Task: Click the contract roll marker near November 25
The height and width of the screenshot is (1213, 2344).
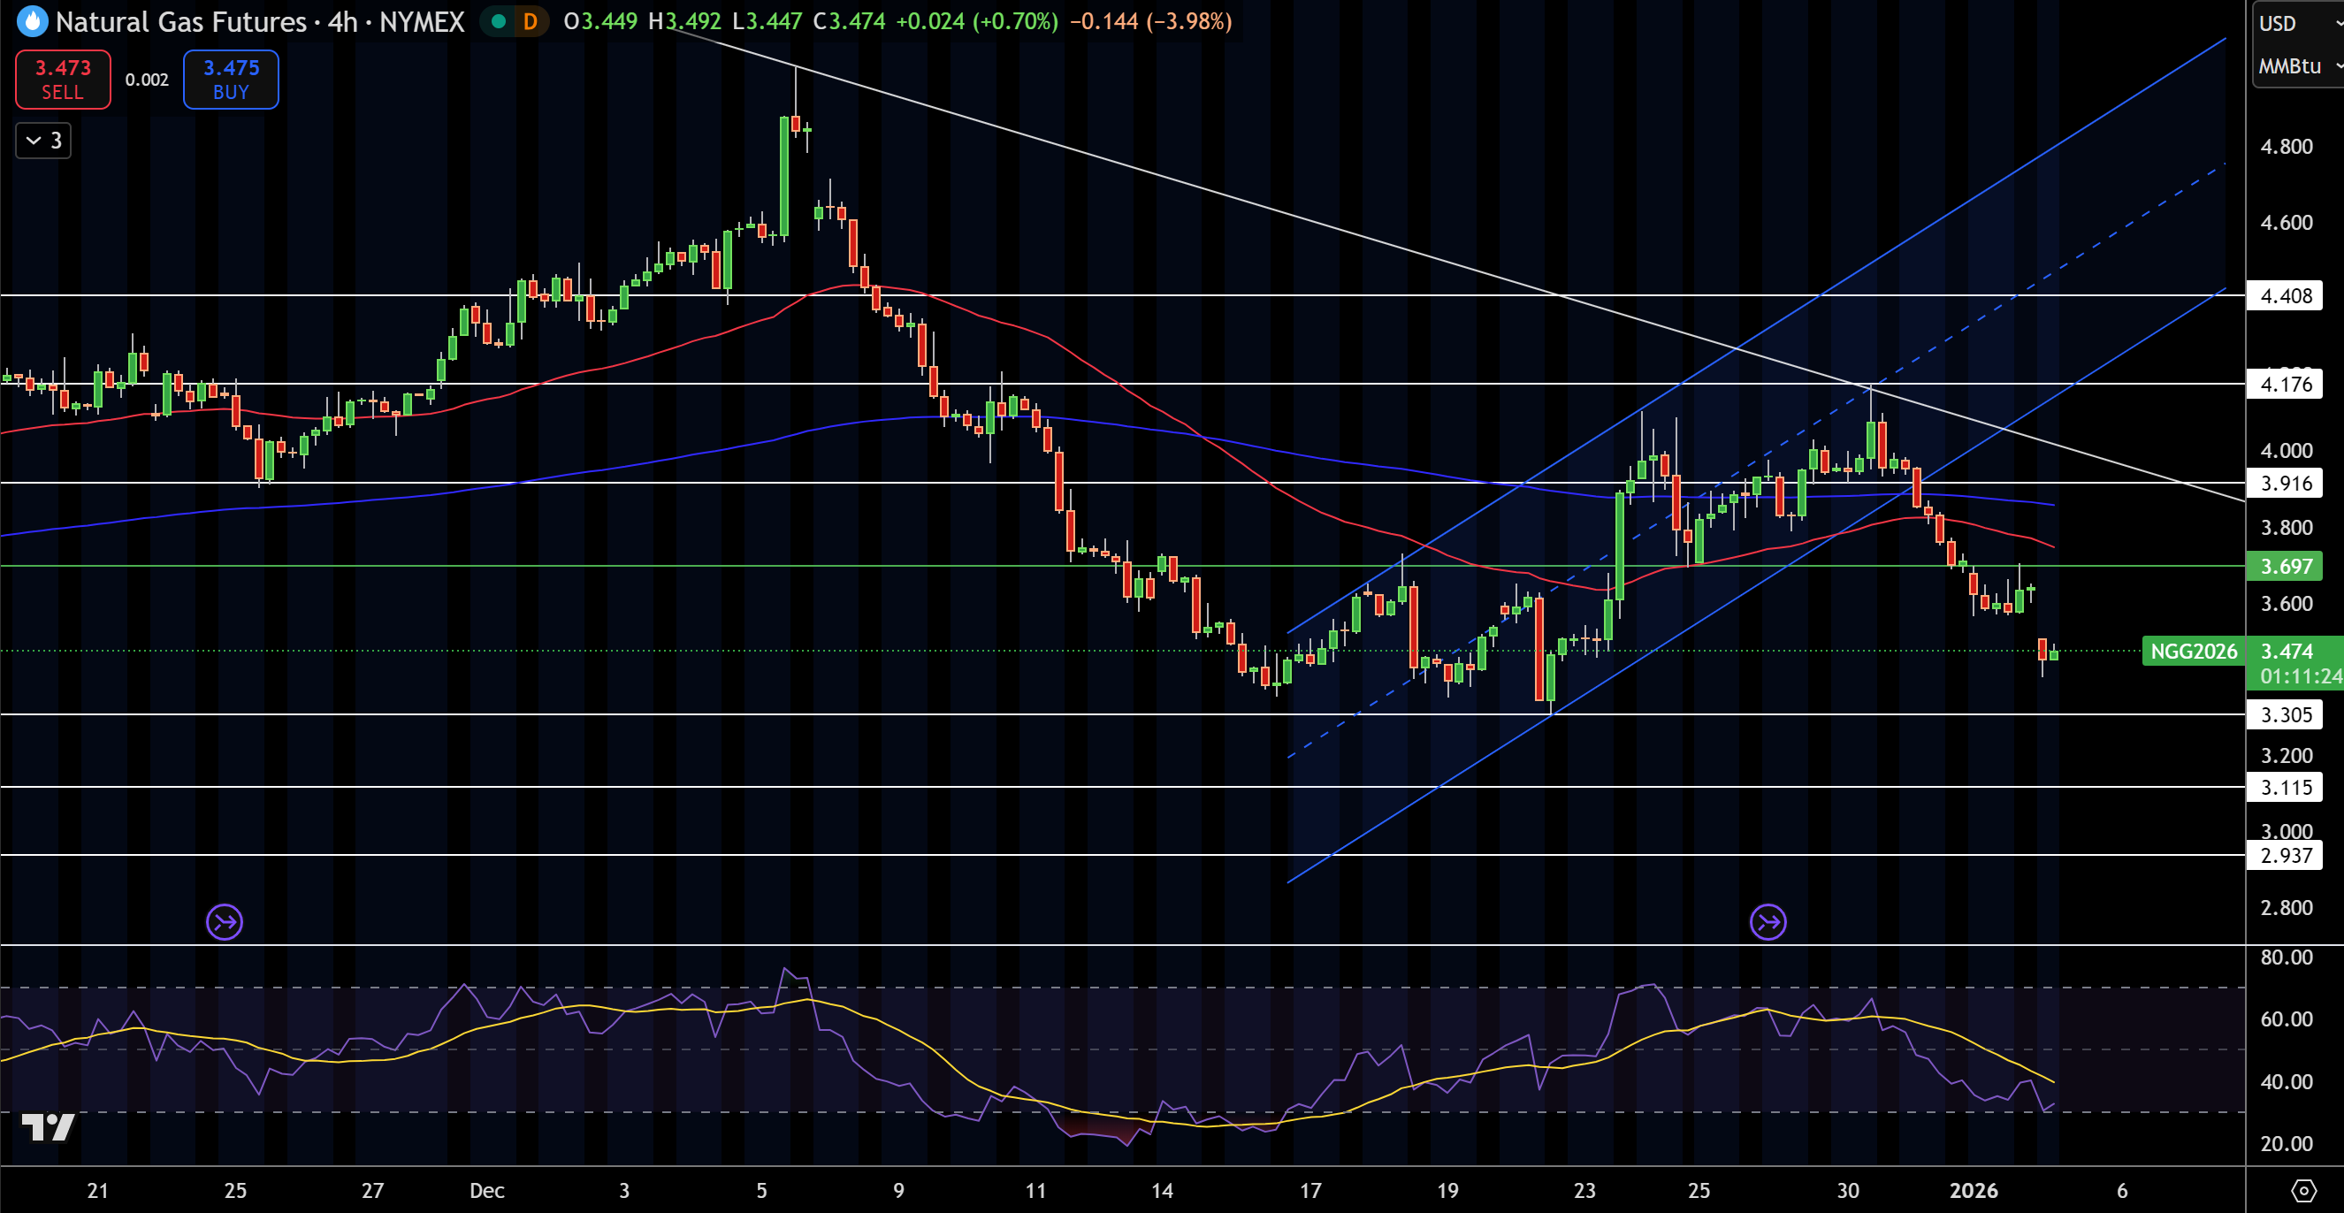Action: [224, 922]
